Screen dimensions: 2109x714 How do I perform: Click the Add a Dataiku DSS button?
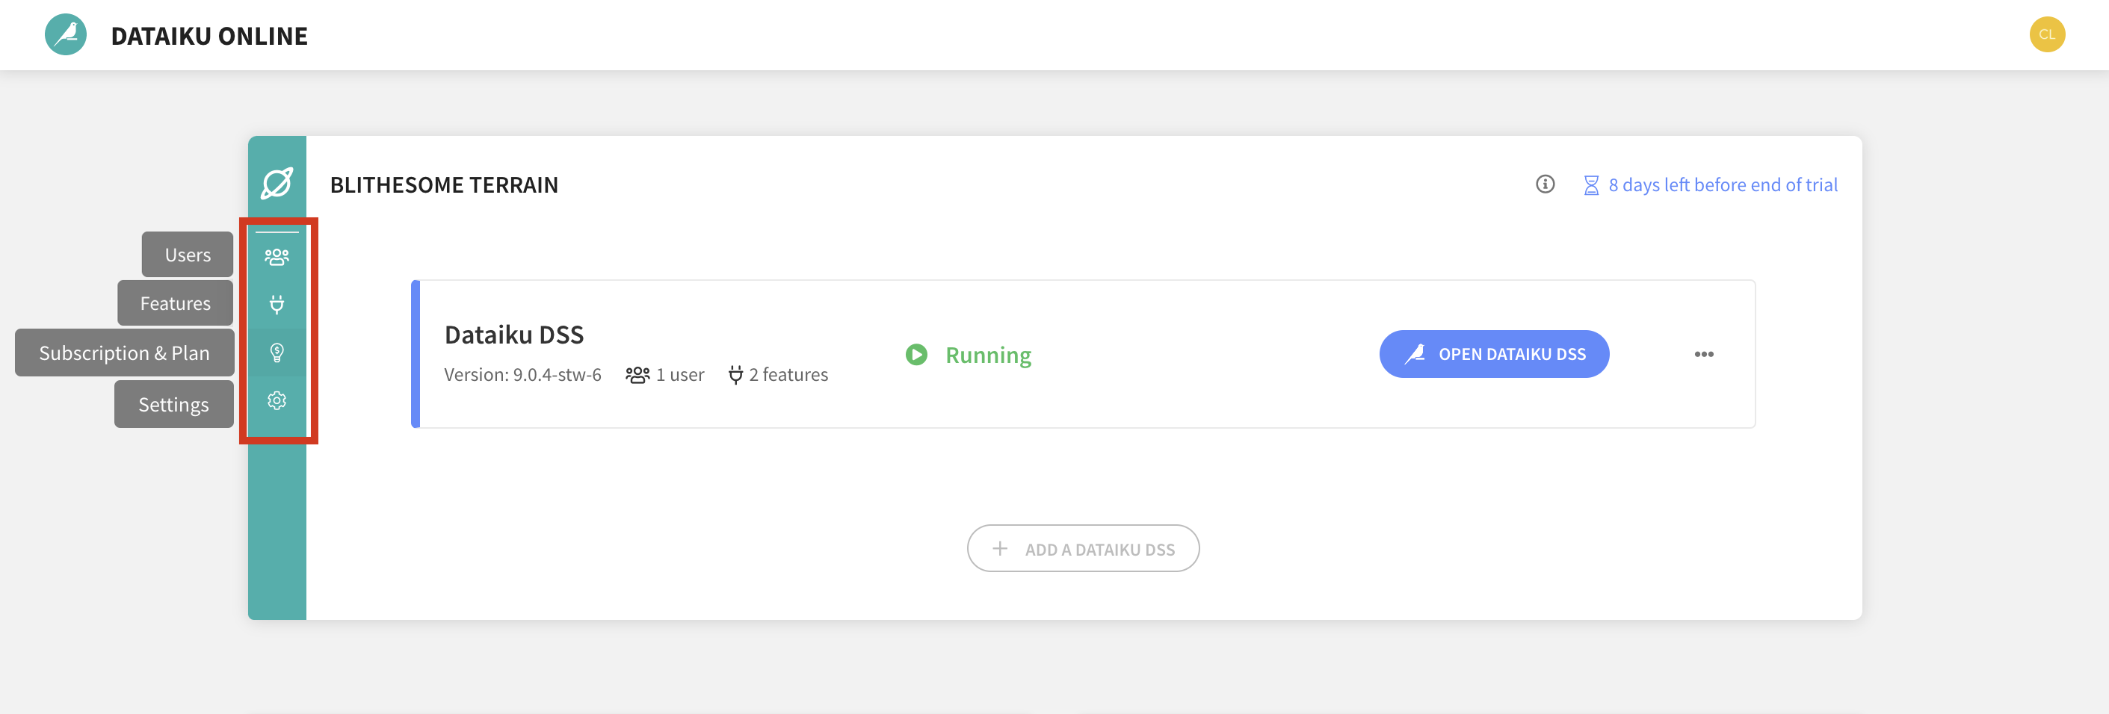[1082, 548]
